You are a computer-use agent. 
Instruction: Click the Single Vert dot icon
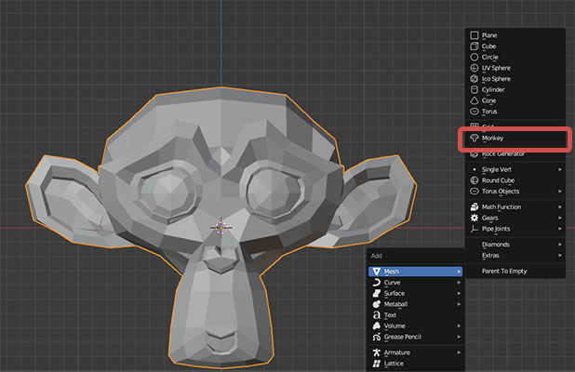click(475, 169)
